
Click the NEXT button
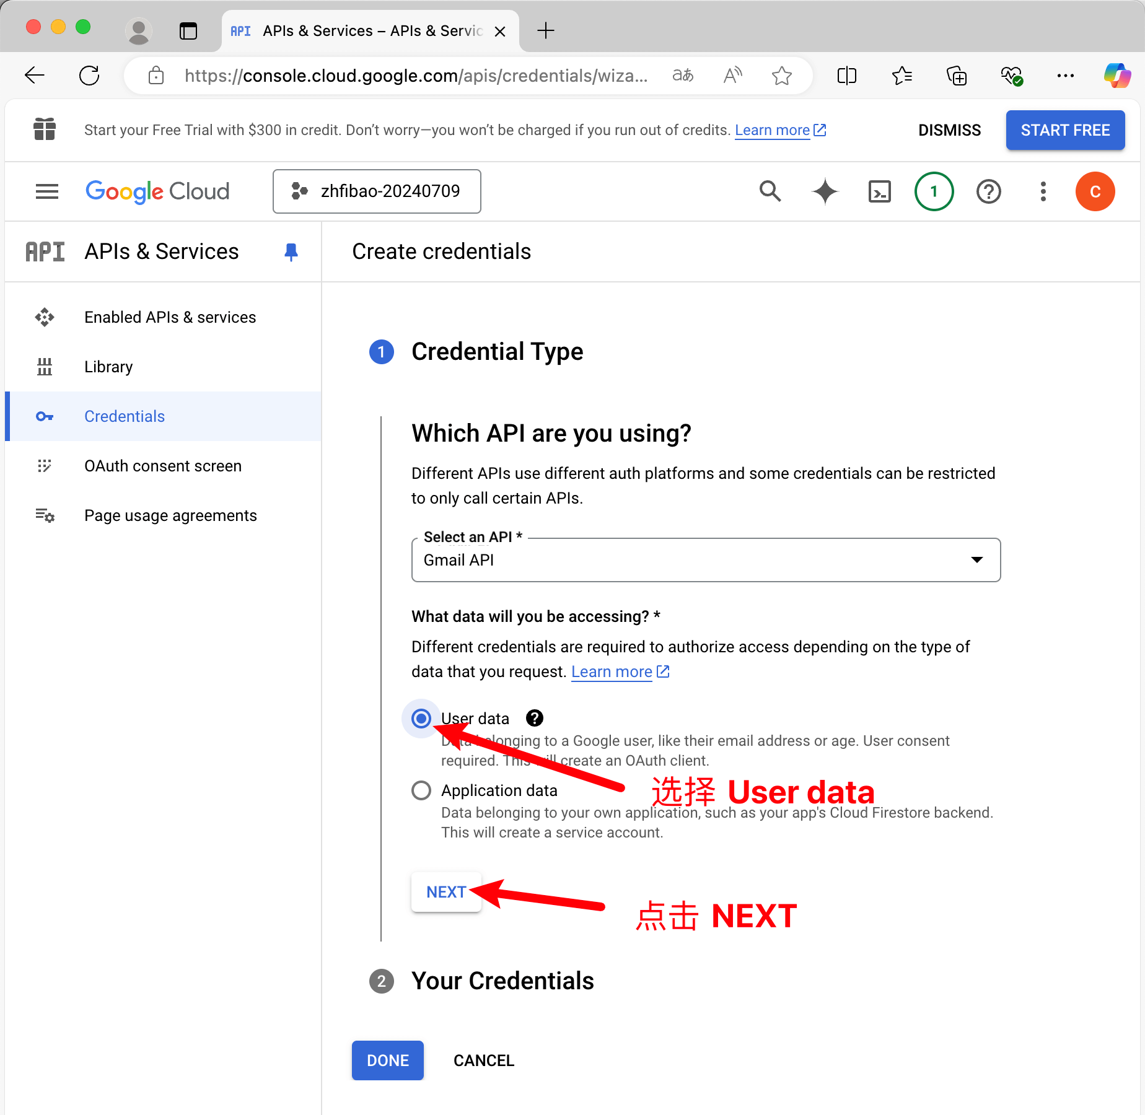(446, 892)
